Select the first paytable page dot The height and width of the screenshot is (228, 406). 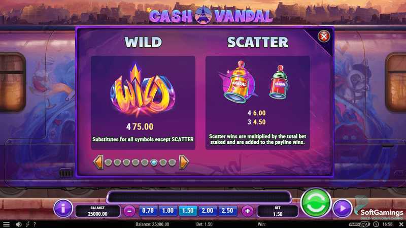click(x=109, y=162)
